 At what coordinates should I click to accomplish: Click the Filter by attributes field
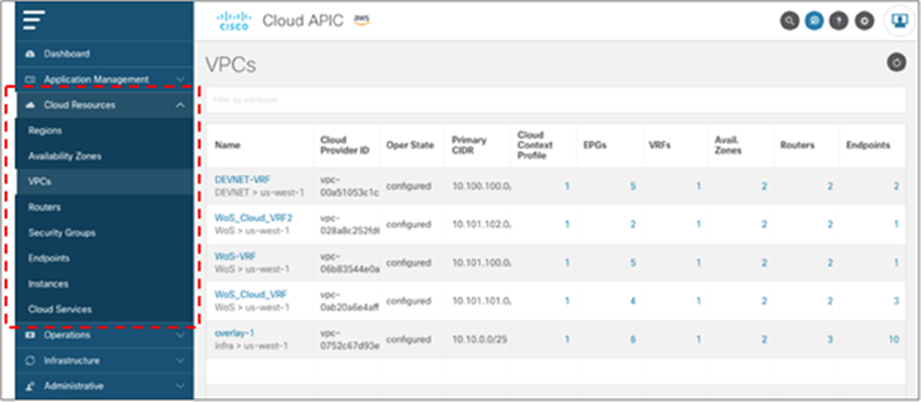point(555,100)
